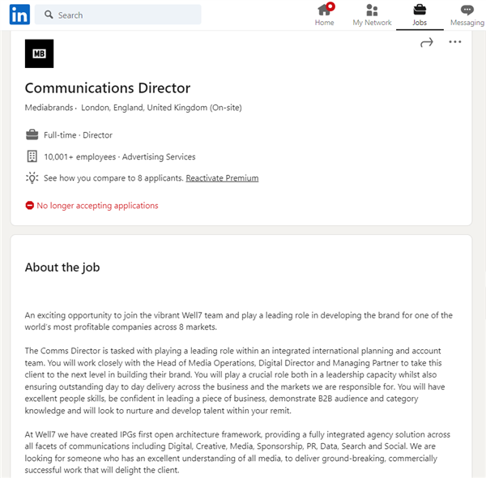Viewport: 486px width, 478px height.
Task: Click the paragraph starting At Well7
Action: (x=237, y=452)
